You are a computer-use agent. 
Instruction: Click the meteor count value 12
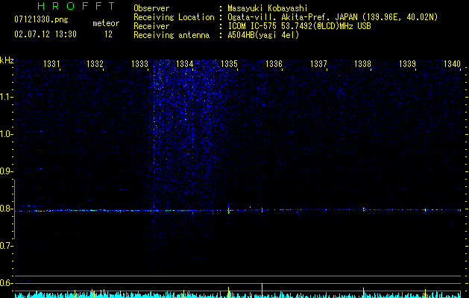point(108,34)
